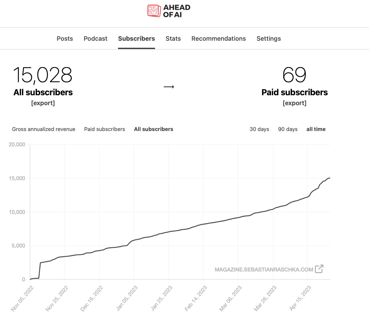Select the All subscribers chart option
Viewport: 369px width, 322px height.
coord(153,129)
